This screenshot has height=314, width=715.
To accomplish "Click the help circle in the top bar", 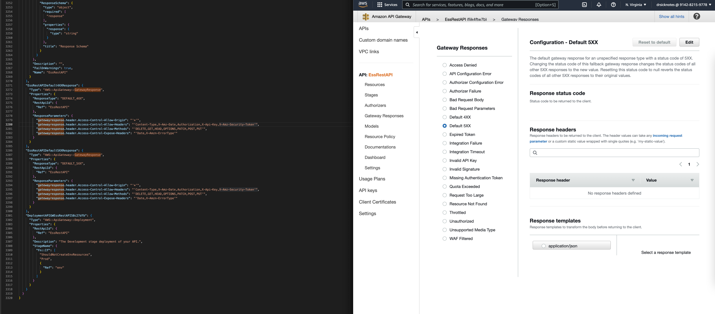I will point(613,5).
